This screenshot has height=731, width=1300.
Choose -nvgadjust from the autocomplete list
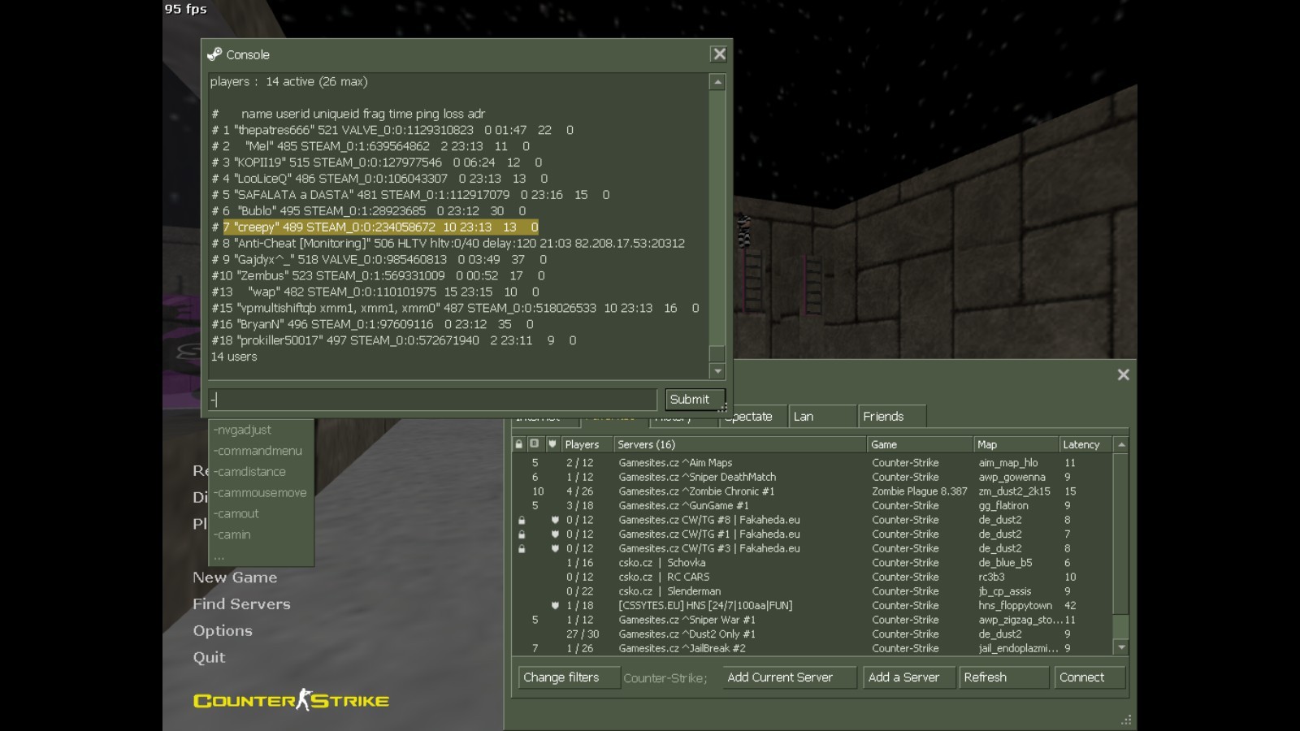pos(242,430)
